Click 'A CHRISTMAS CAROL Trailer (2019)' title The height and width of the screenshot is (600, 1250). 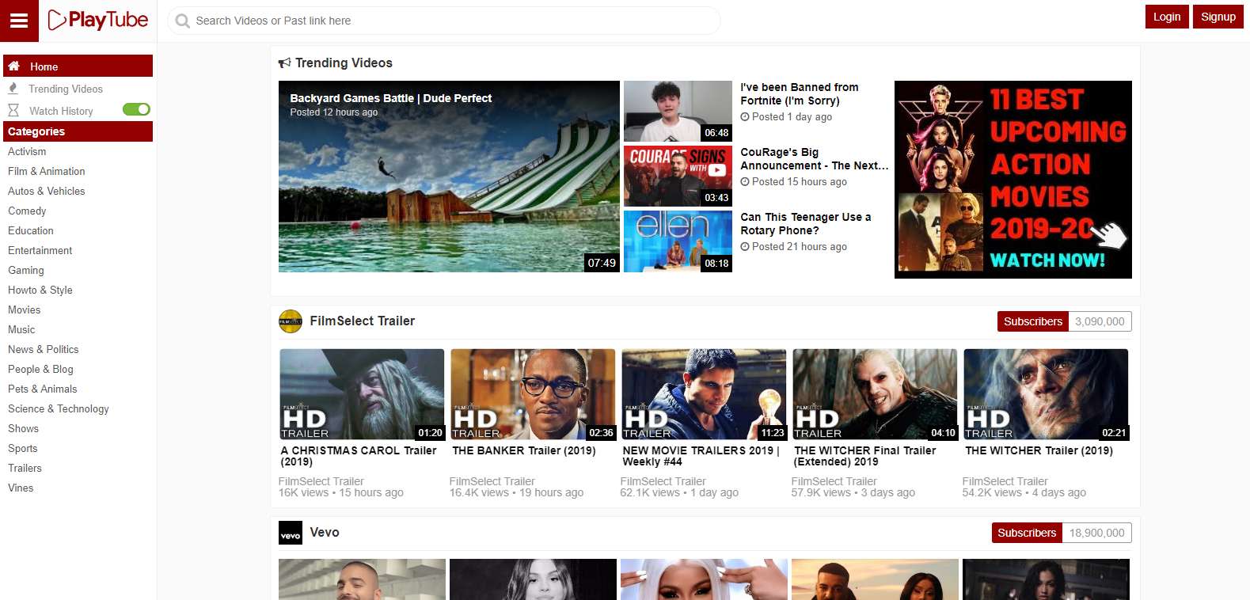[x=359, y=456]
